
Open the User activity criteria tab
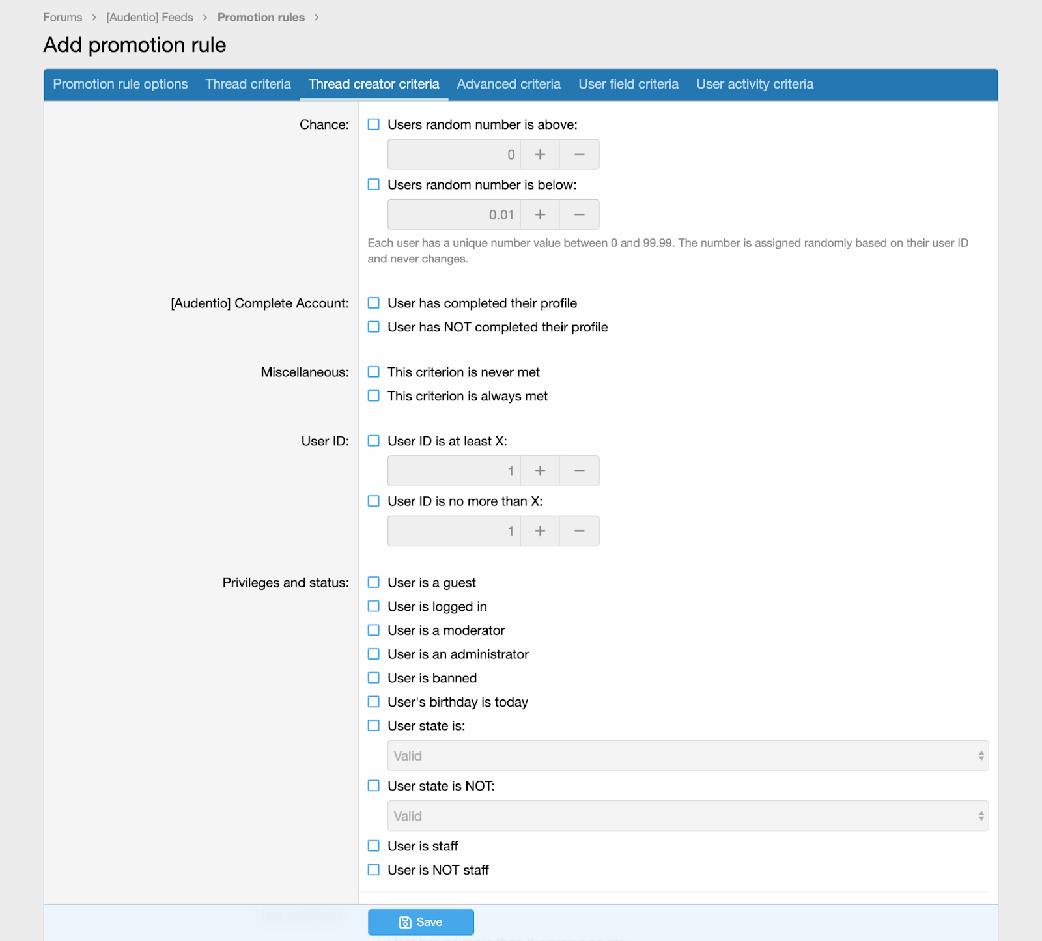tap(754, 84)
